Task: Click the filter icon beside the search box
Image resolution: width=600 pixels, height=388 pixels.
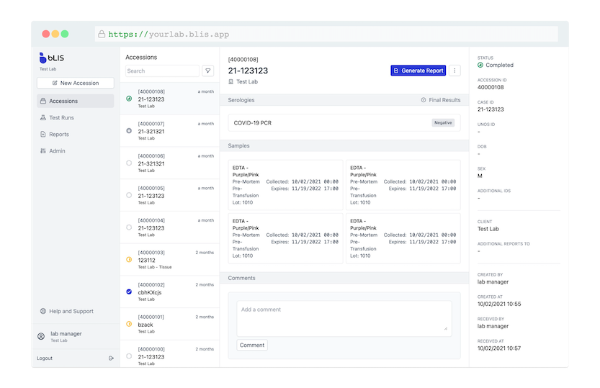Action: coord(207,71)
